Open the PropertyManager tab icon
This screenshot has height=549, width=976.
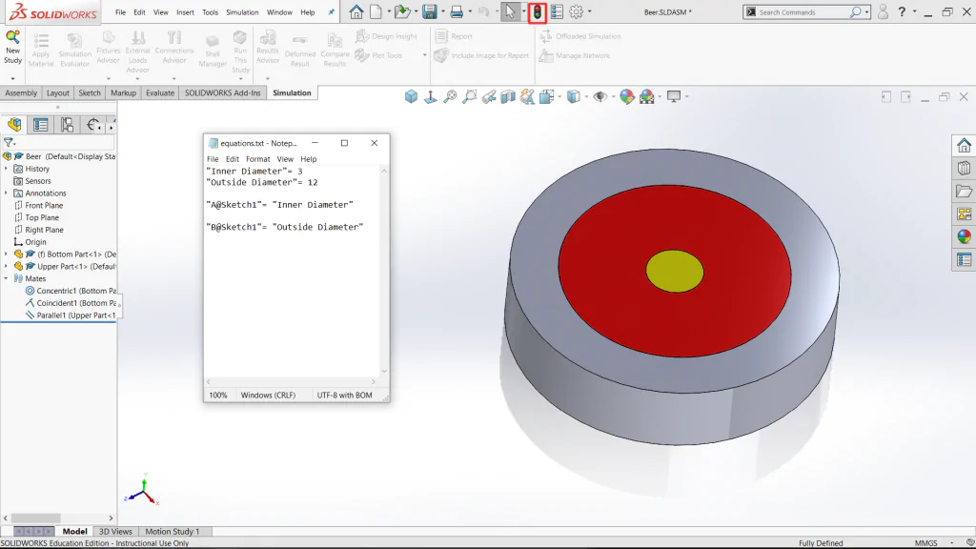[40, 125]
